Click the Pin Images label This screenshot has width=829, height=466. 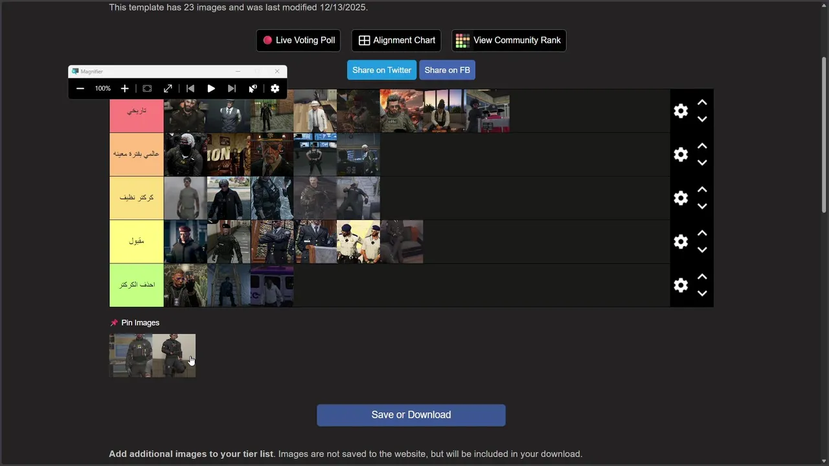(x=140, y=323)
